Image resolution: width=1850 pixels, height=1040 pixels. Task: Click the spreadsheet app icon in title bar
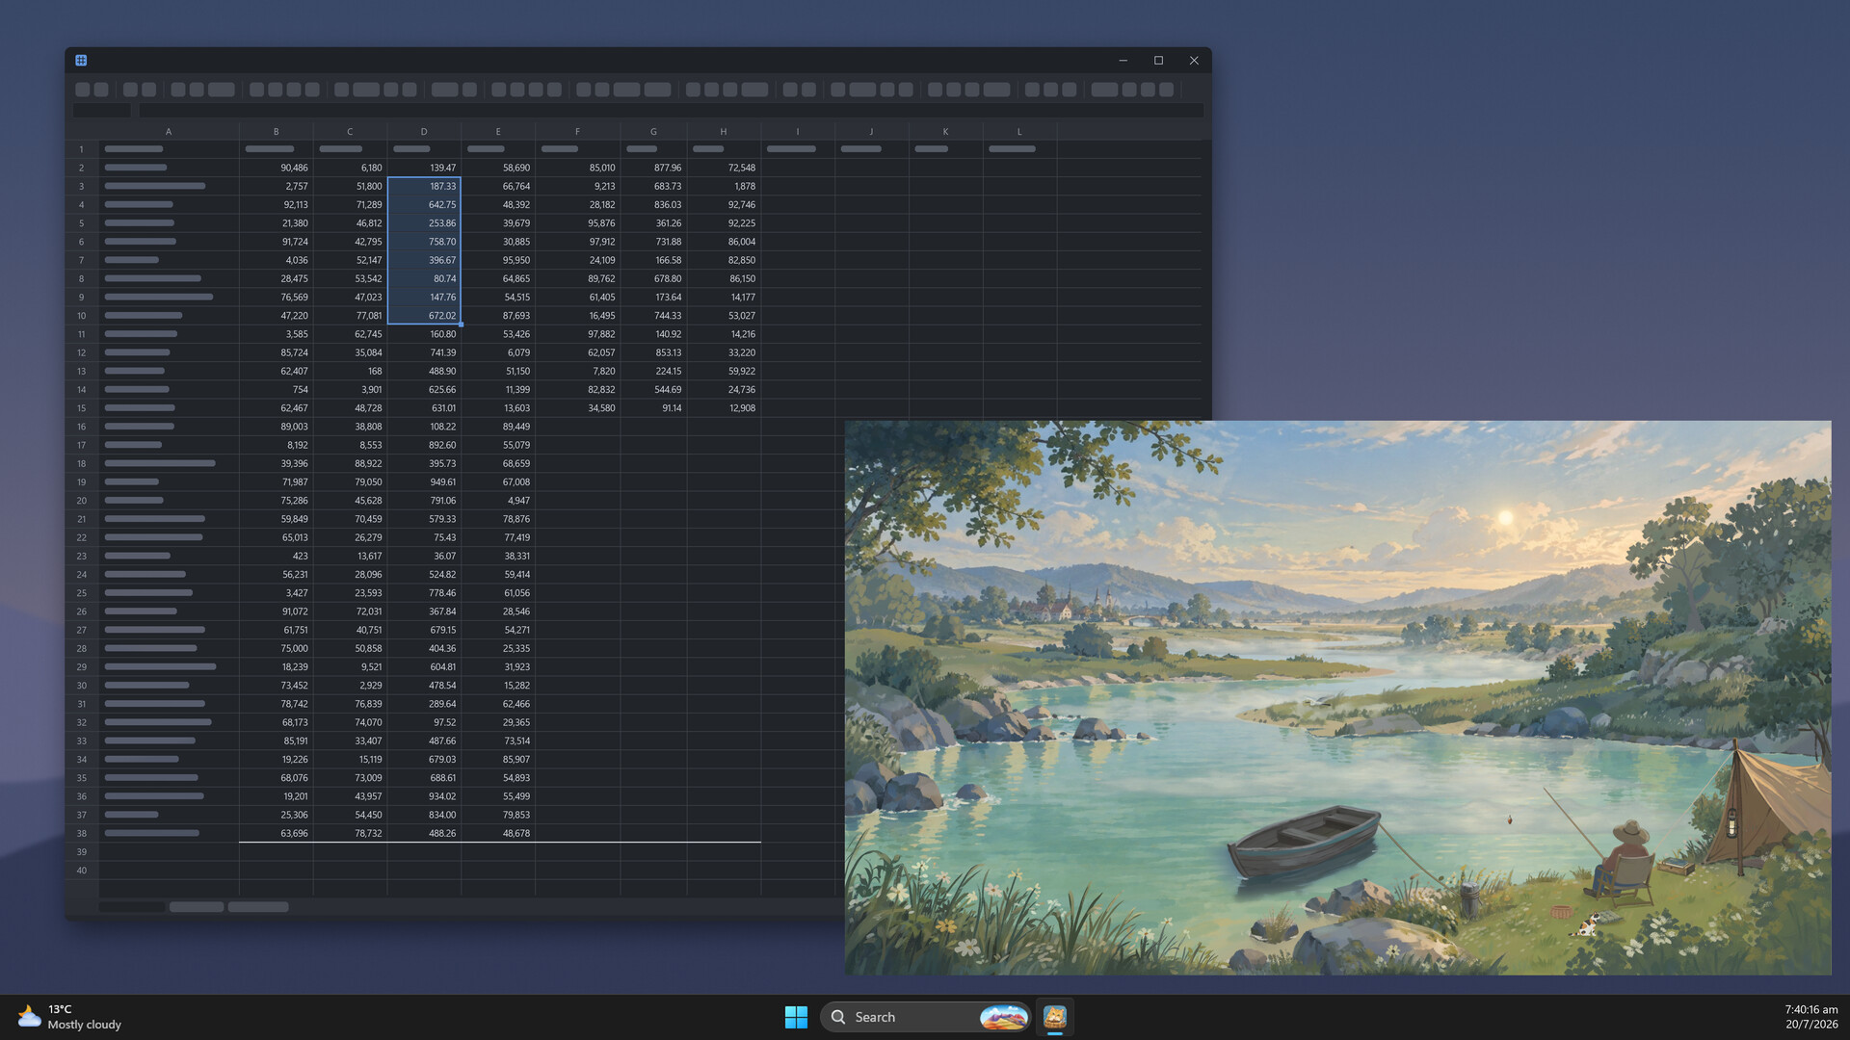tap(81, 60)
